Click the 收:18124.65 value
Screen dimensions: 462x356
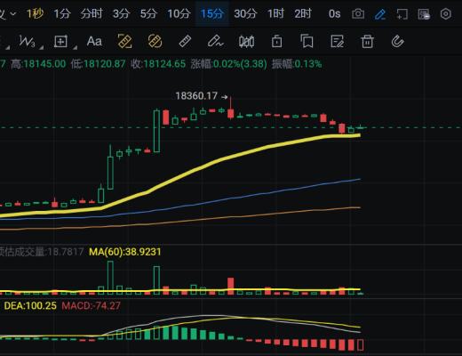click(158, 64)
